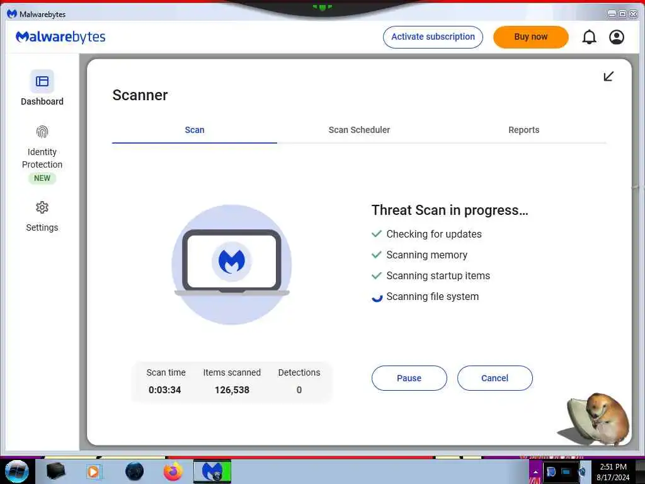Click the NEW badge under Identity Protection
The height and width of the screenshot is (484, 645).
pos(42,178)
